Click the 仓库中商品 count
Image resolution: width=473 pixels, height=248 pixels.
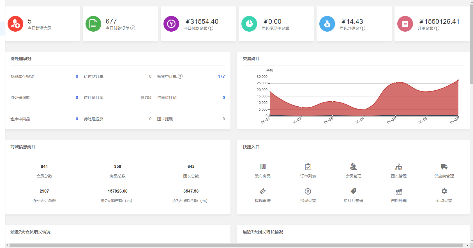click(77, 119)
